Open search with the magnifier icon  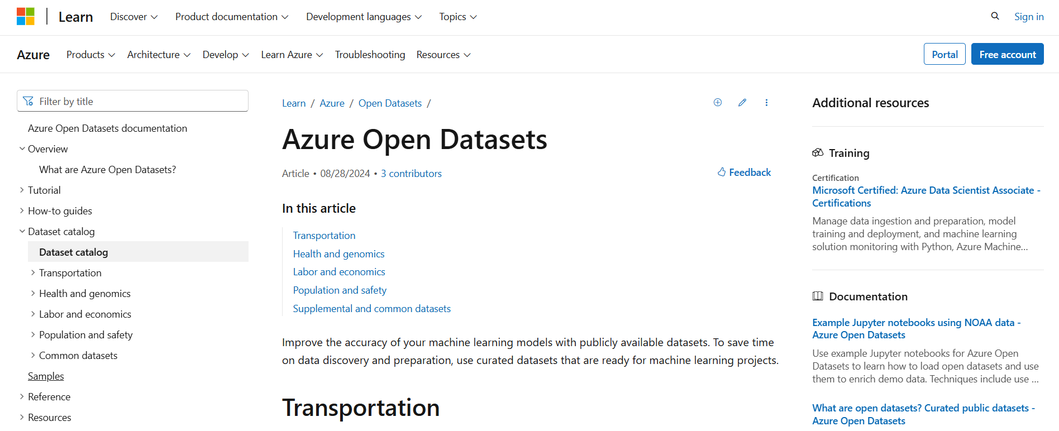tap(995, 16)
